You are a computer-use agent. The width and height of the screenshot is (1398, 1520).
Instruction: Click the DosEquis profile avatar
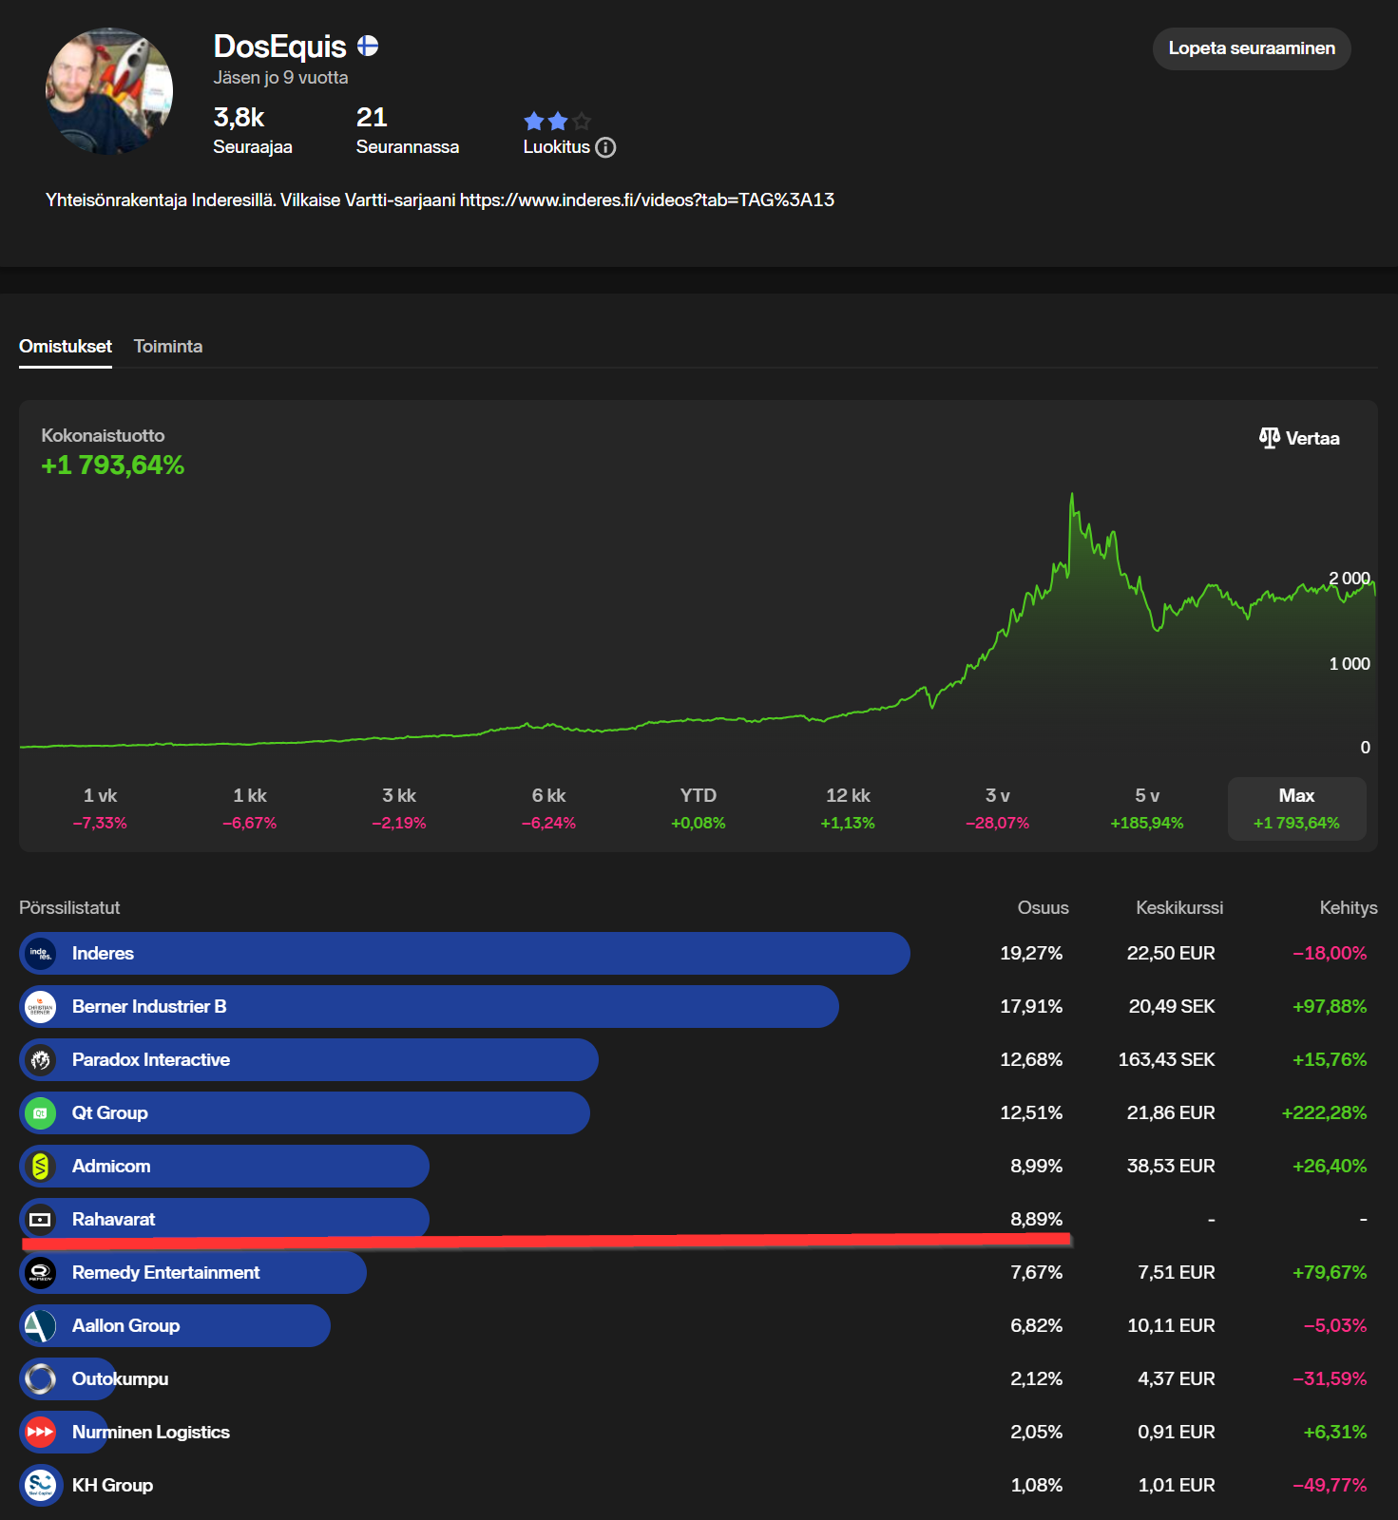tap(109, 91)
